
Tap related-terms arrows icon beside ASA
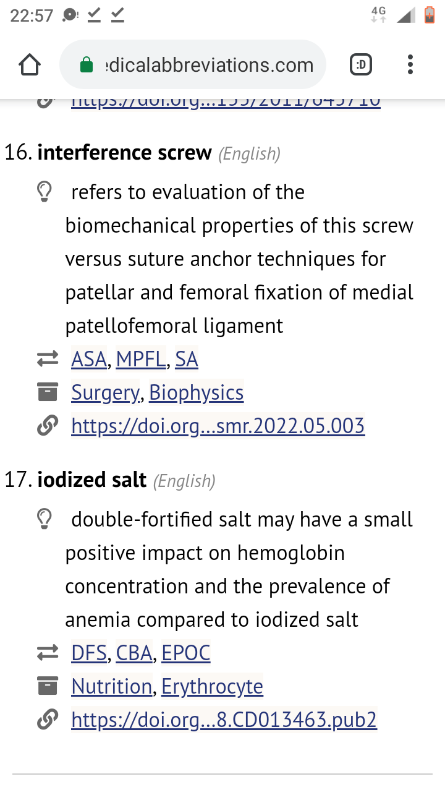coord(48,358)
